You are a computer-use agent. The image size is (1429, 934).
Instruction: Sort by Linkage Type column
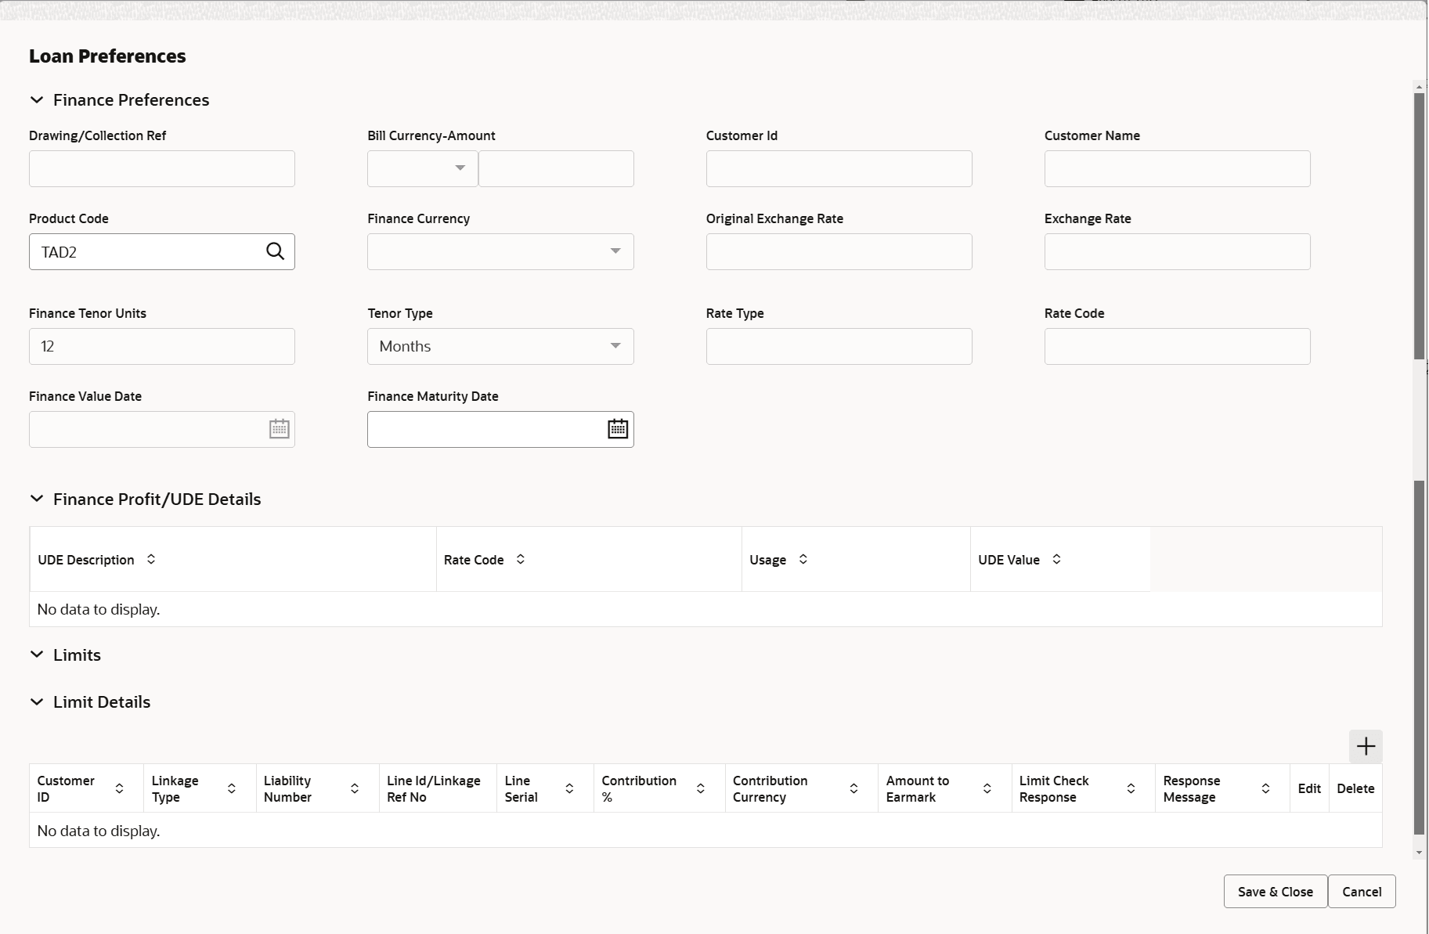[232, 788]
